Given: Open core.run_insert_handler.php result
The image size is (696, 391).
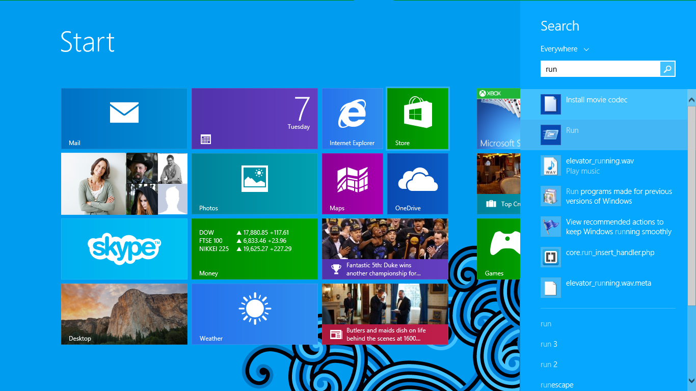Looking at the screenshot, I should pyautogui.click(x=604, y=257).
